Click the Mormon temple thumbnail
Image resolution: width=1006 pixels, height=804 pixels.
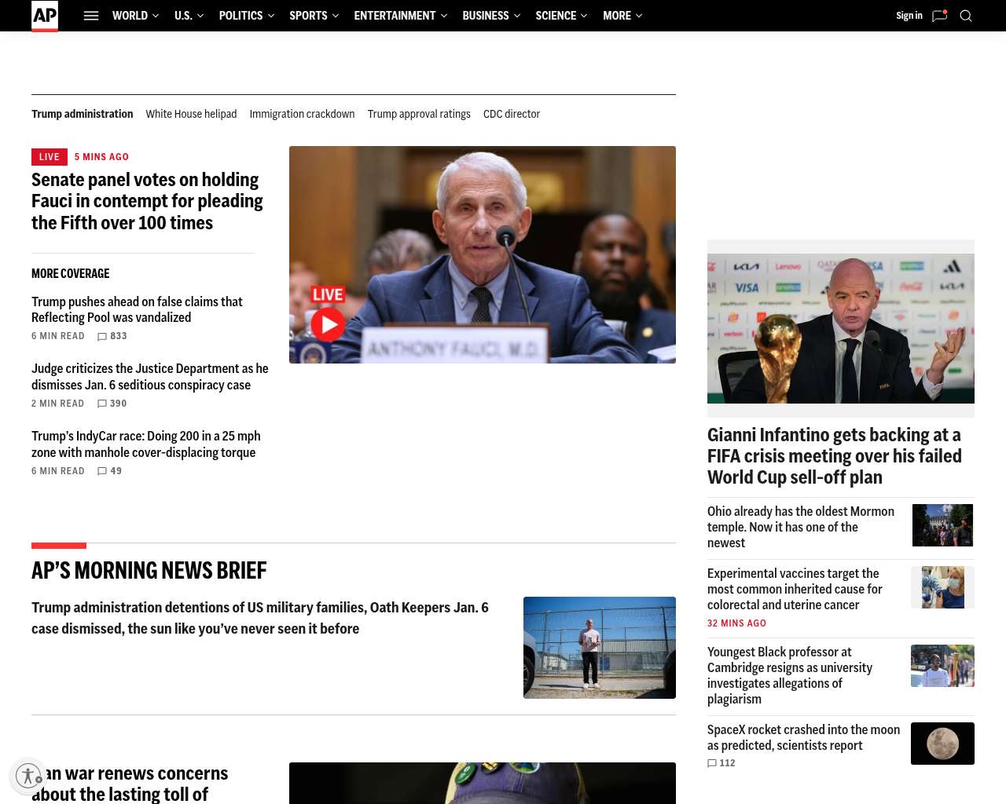(x=942, y=524)
